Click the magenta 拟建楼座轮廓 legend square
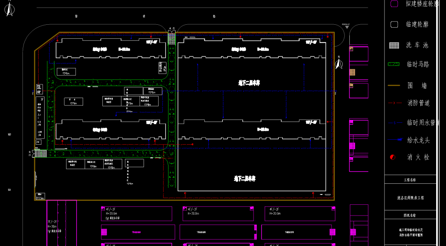The width and height of the screenshot is (446, 246). [394, 4]
